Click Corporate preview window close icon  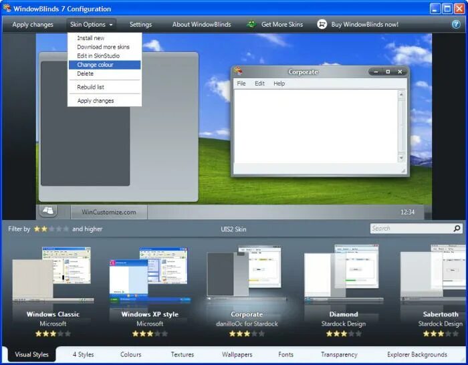click(400, 72)
